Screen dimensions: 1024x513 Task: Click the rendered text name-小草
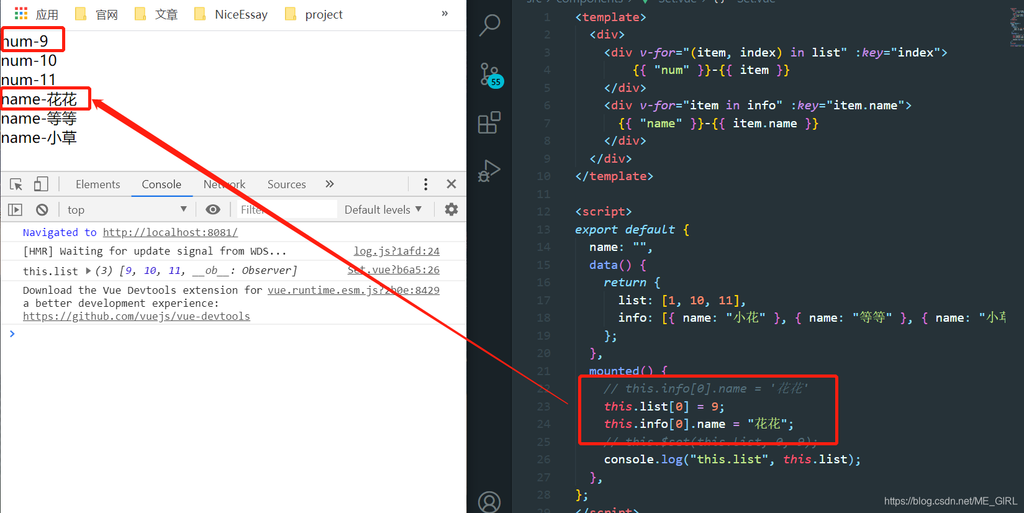point(39,138)
